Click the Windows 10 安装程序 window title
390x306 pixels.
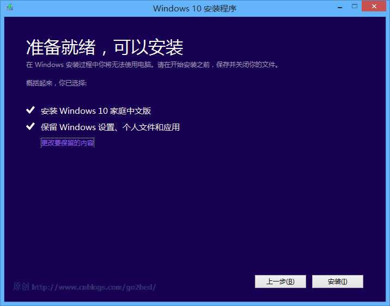[x=194, y=9]
